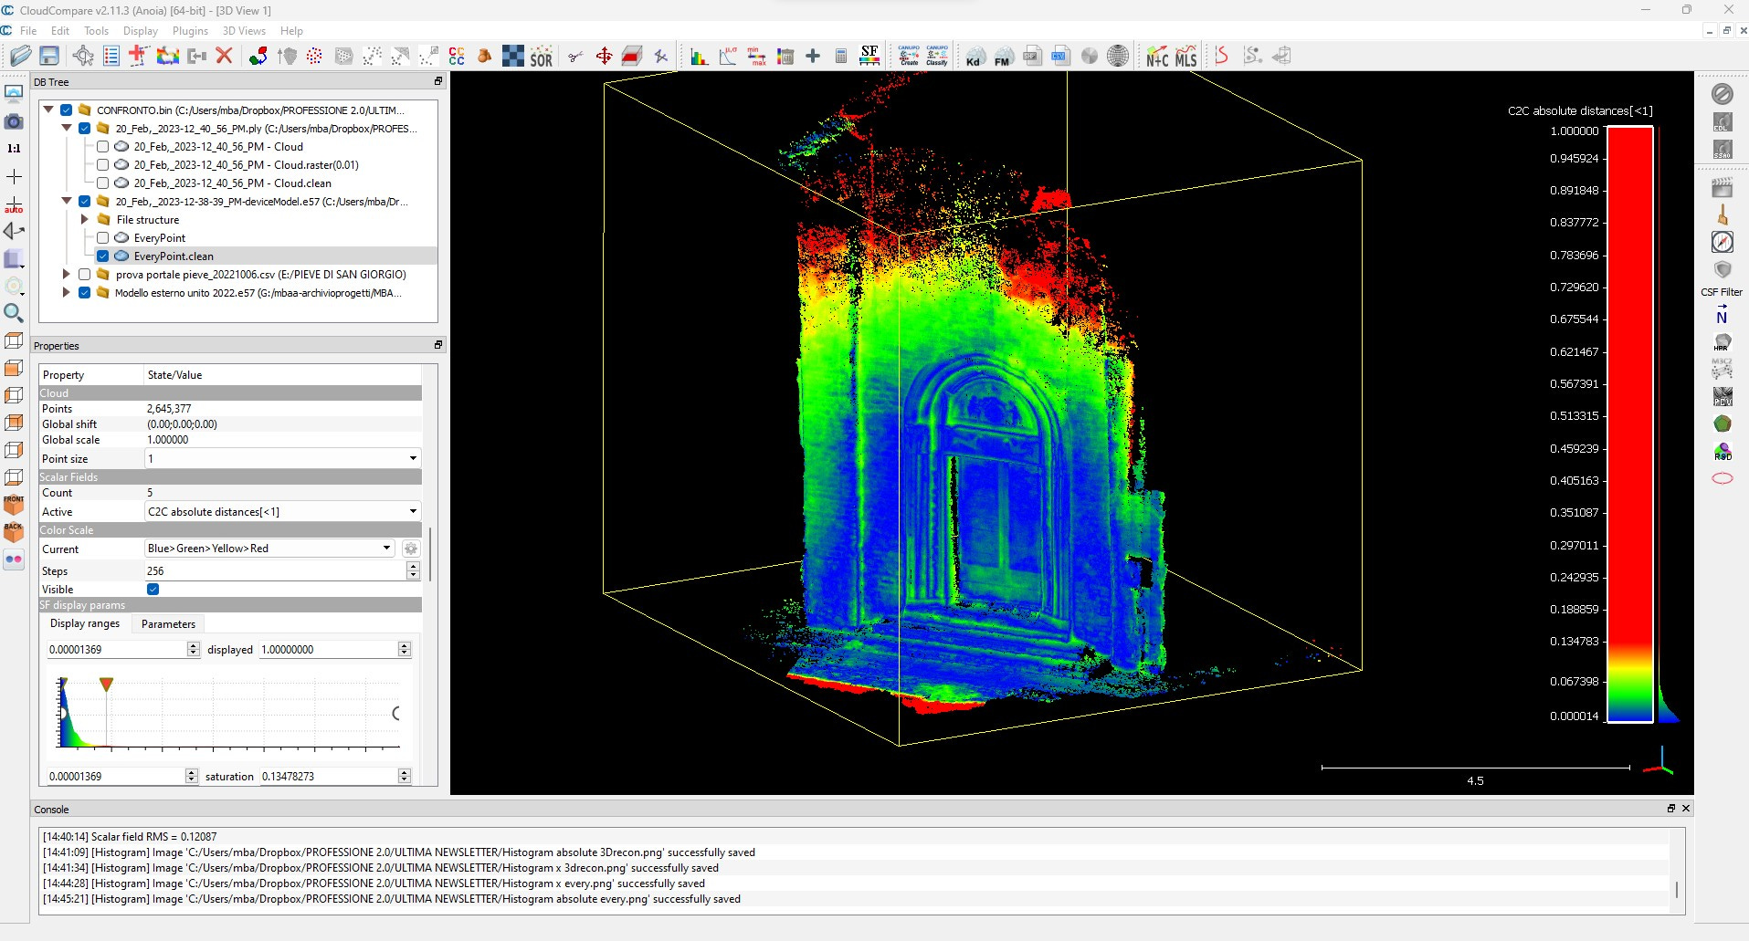Expand the prova portale pieve node
This screenshot has width=1749, height=941.
(66, 274)
